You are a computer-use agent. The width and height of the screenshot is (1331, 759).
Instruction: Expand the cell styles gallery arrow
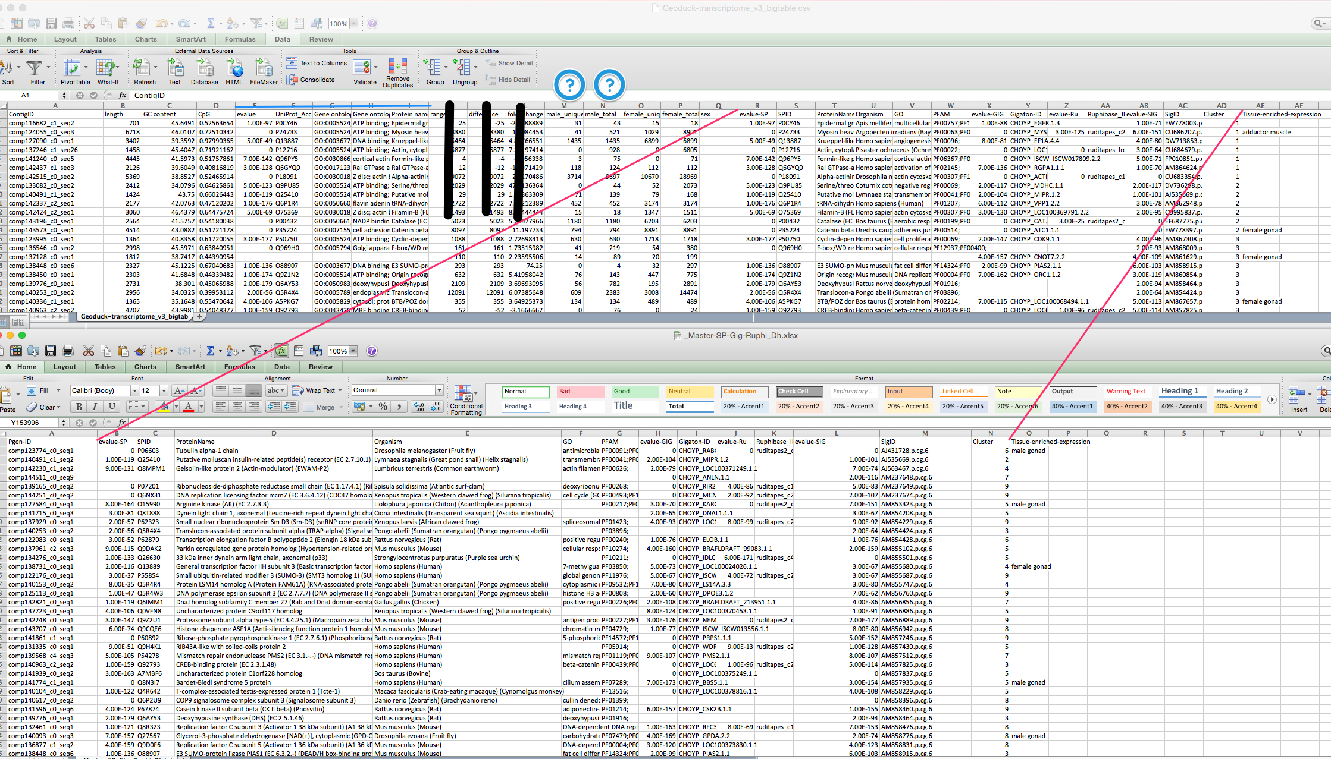click(1272, 399)
